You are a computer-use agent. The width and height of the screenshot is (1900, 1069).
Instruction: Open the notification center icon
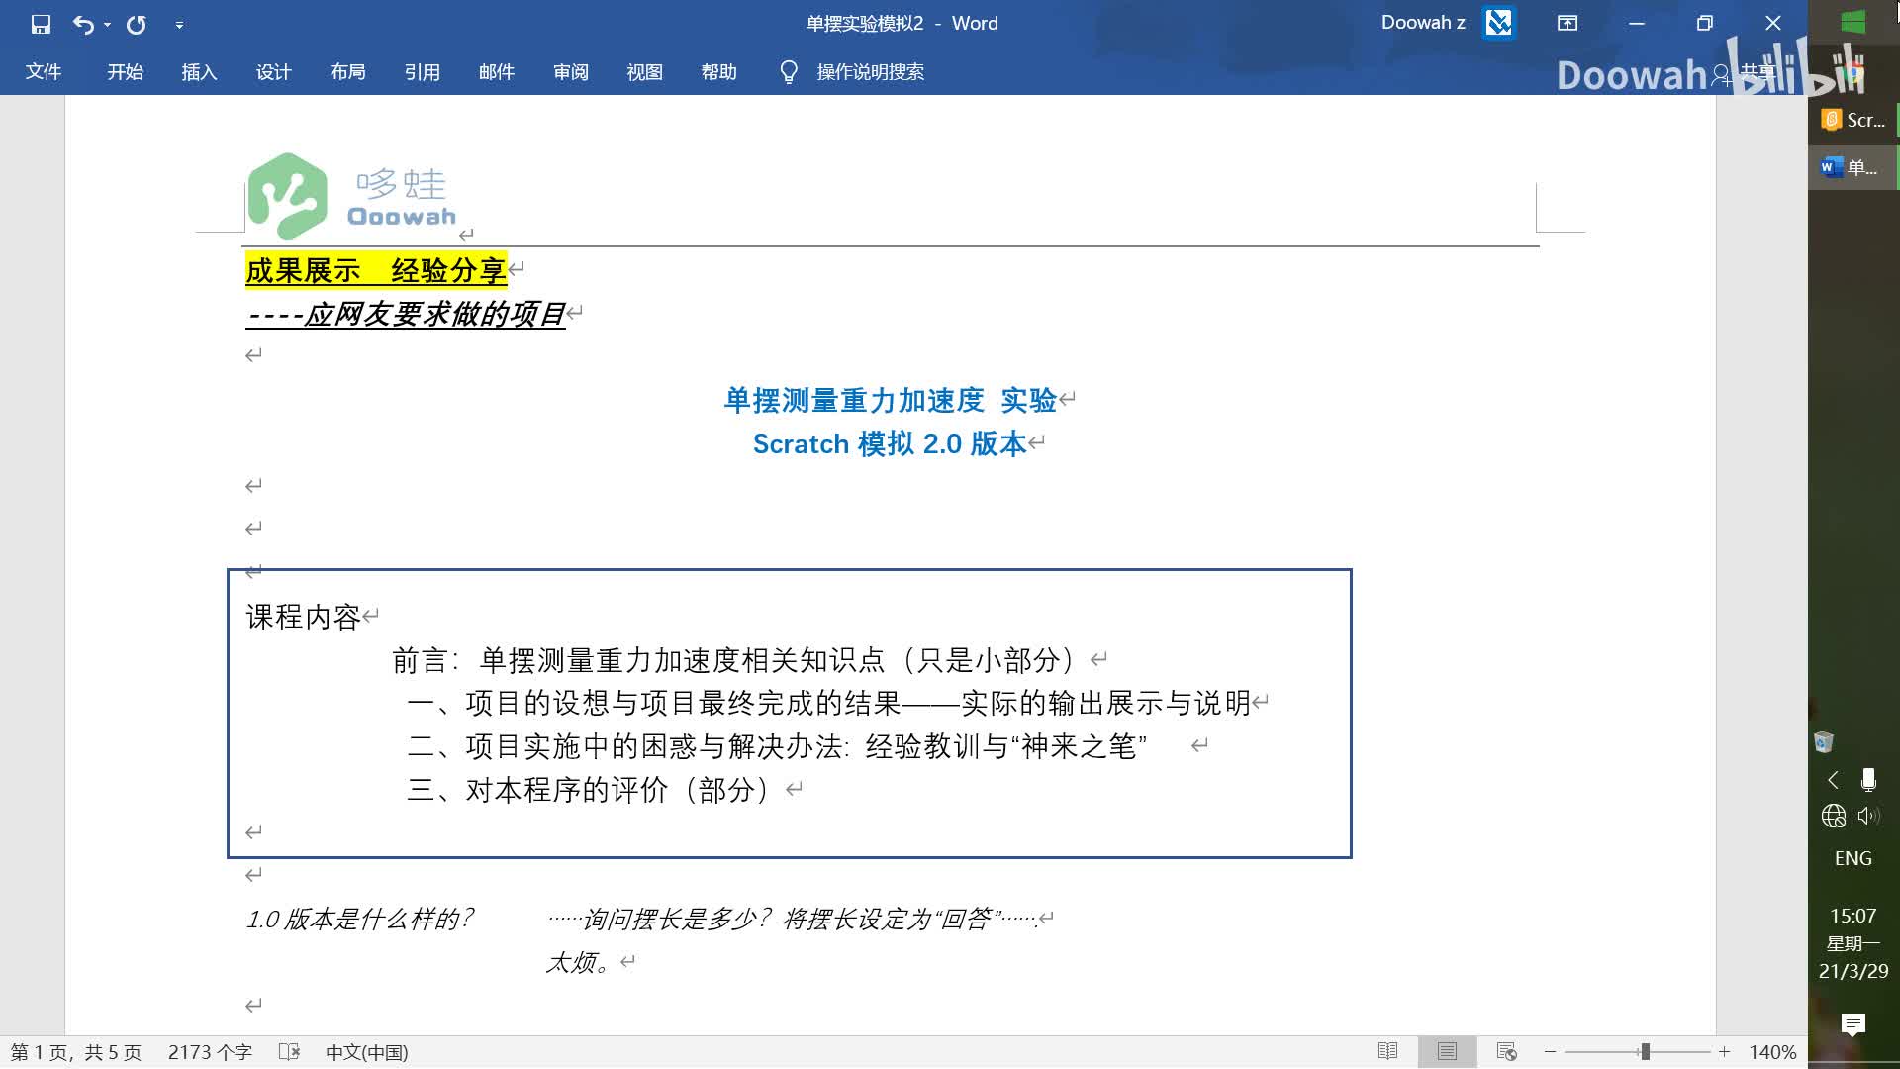1853,1024
